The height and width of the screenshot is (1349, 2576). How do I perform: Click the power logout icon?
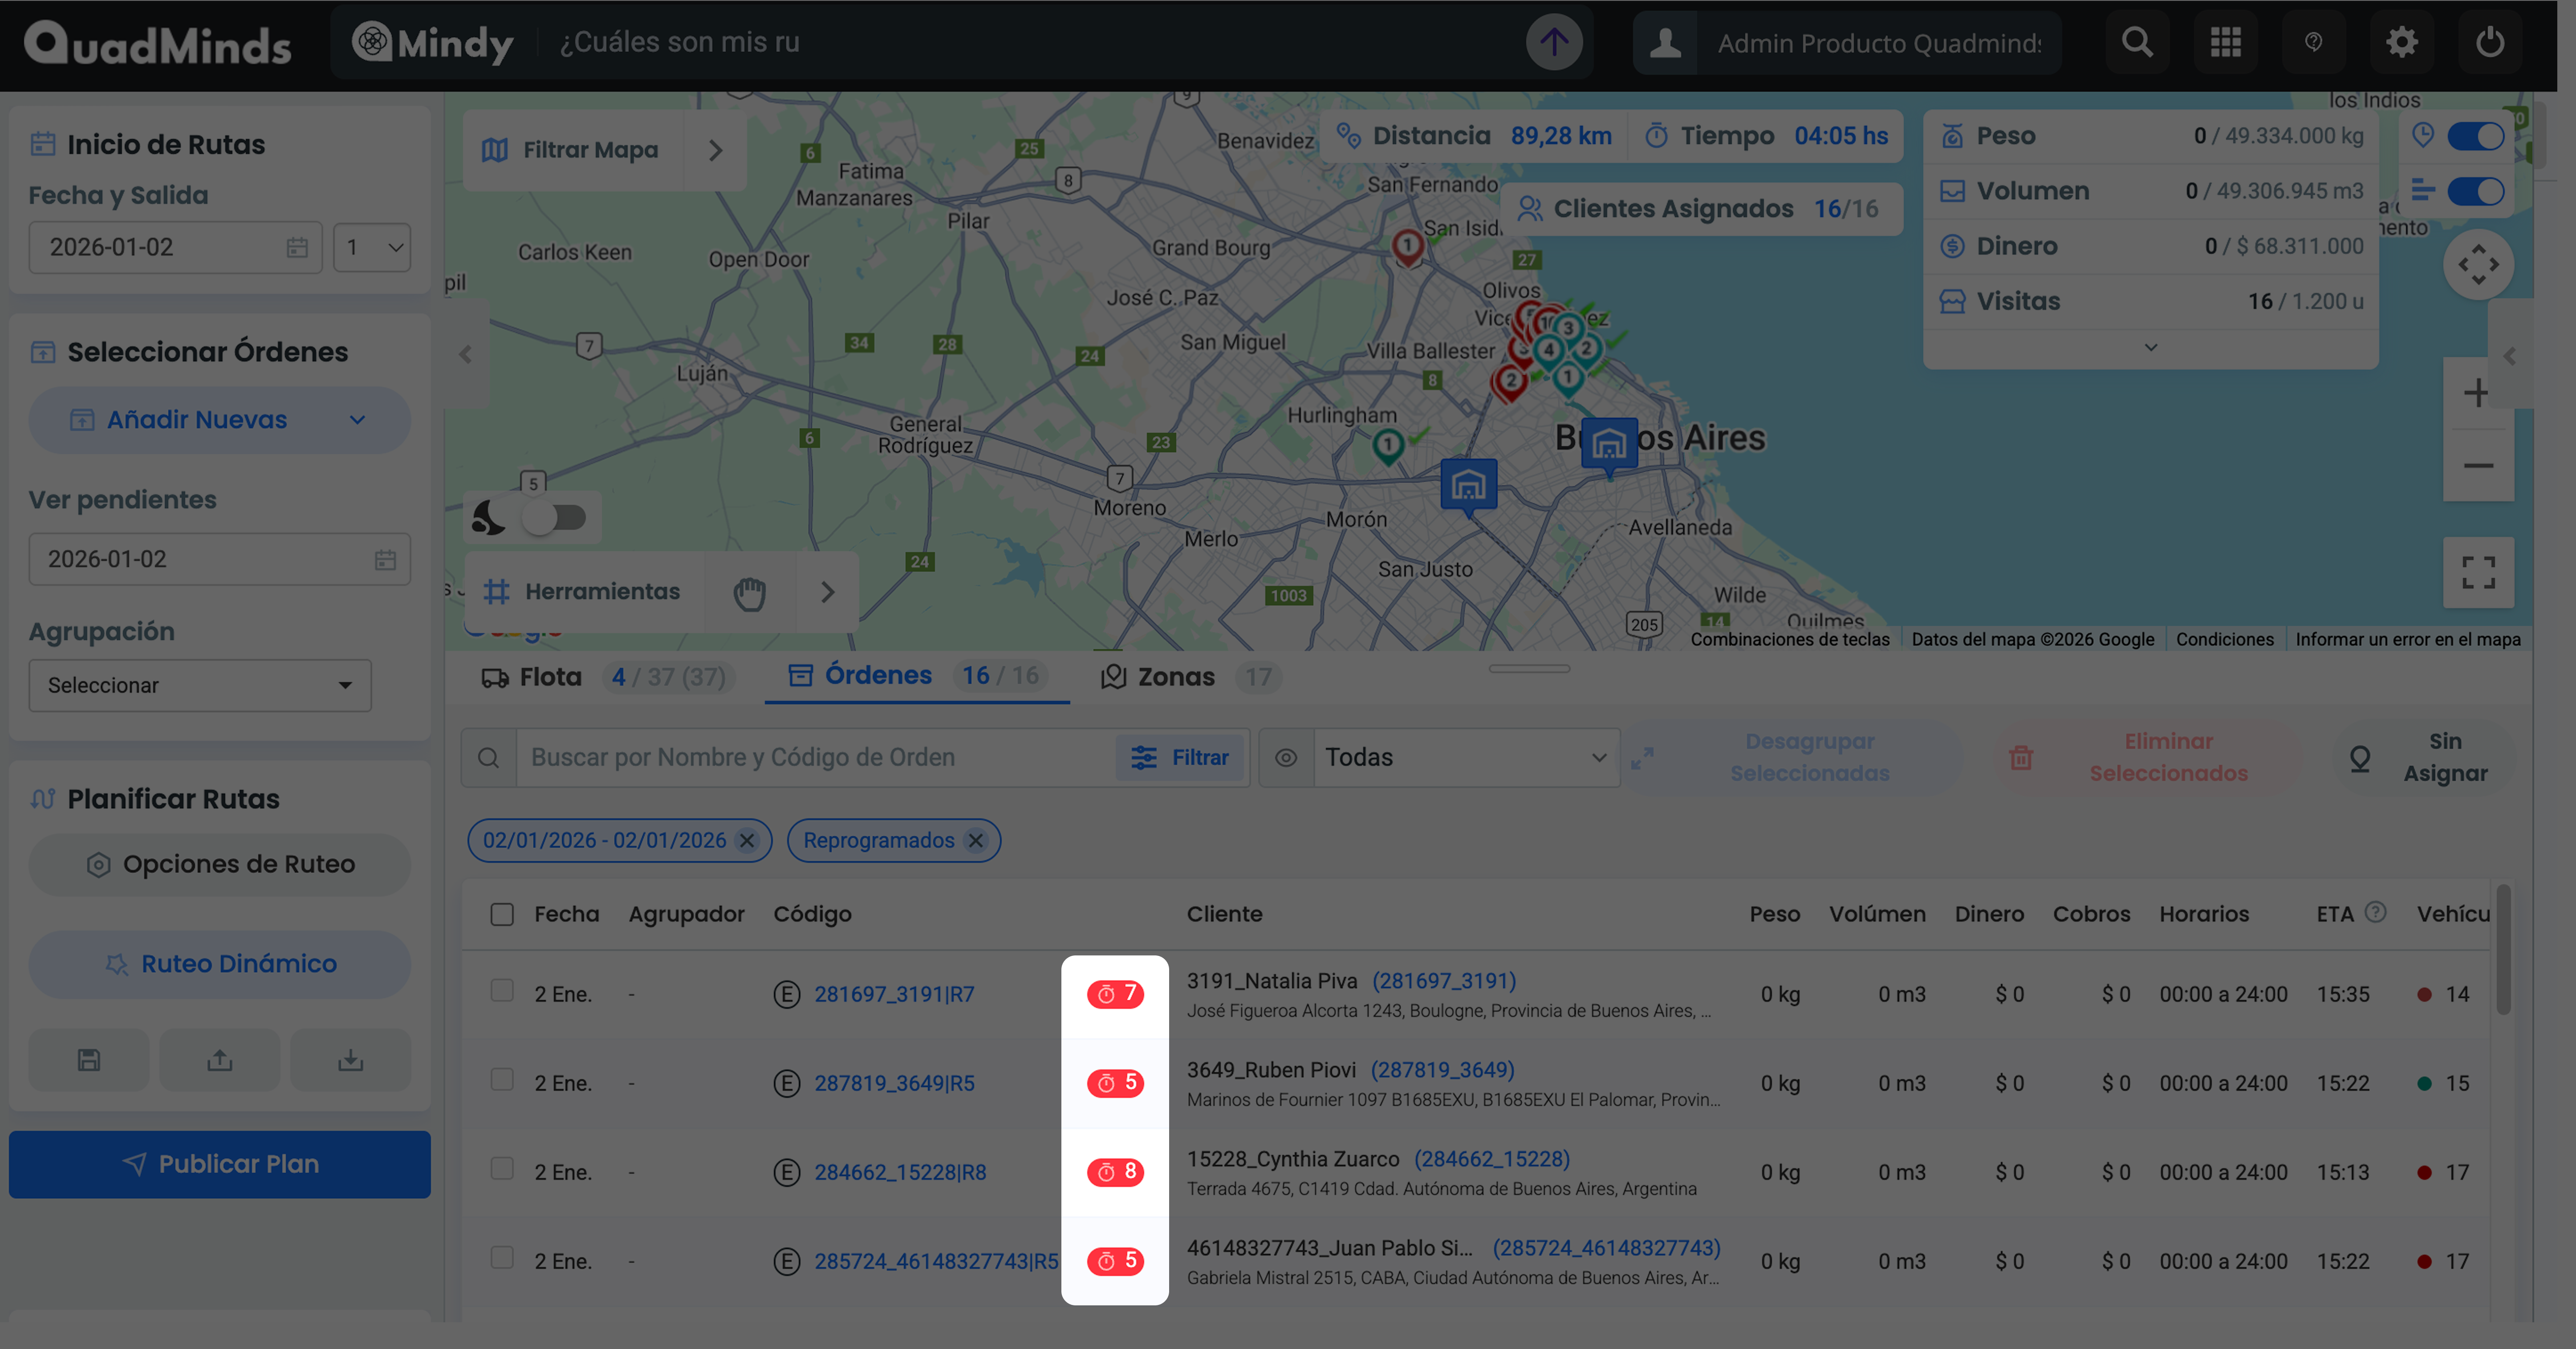(x=2489, y=42)
